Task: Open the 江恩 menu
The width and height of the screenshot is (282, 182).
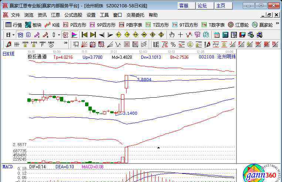Action: click(56, 15)
